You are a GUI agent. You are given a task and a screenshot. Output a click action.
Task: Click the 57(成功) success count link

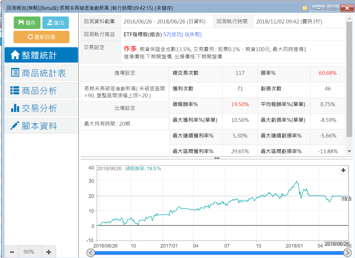click(173, 34)
